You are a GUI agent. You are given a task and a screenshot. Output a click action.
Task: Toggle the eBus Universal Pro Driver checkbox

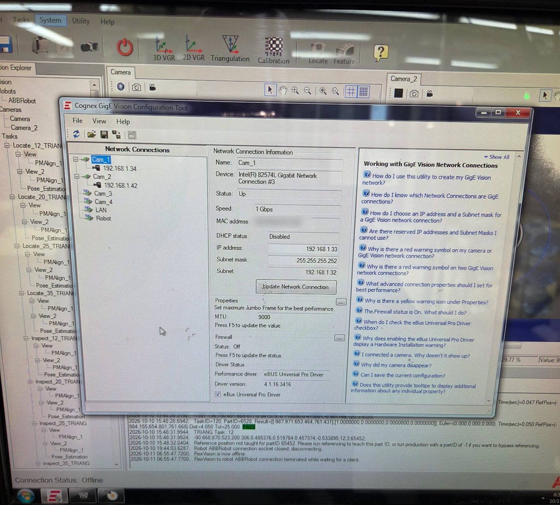[x=218, y=394]
